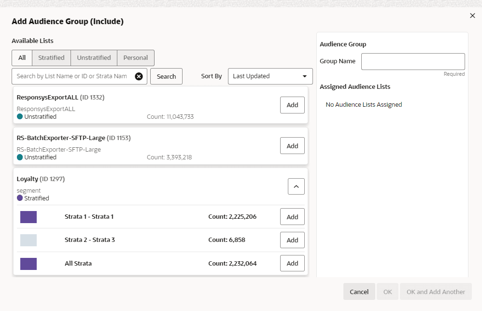Select the All lists tab
The width and height of the screenshot is (482, 311).
(x=22, y=58)
